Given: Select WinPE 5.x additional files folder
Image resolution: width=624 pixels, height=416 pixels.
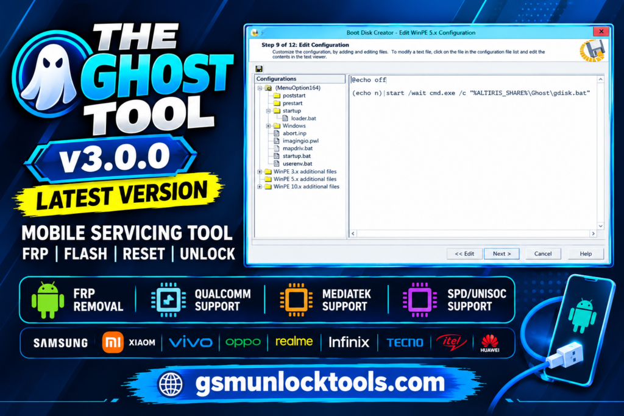Looking at the screenshot, I should coord(305,179).
